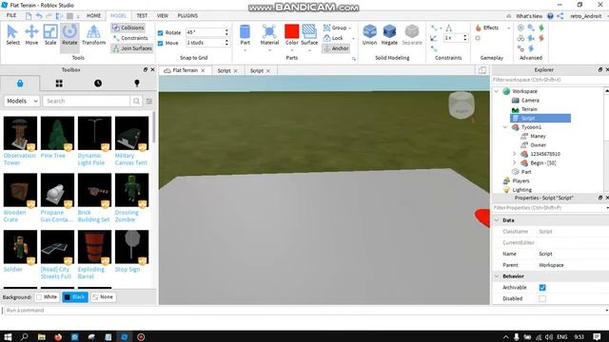Open Bandicam recorder from taskbar
The width and height of the screenshot is (609, 342).
[x=141, y=336]
